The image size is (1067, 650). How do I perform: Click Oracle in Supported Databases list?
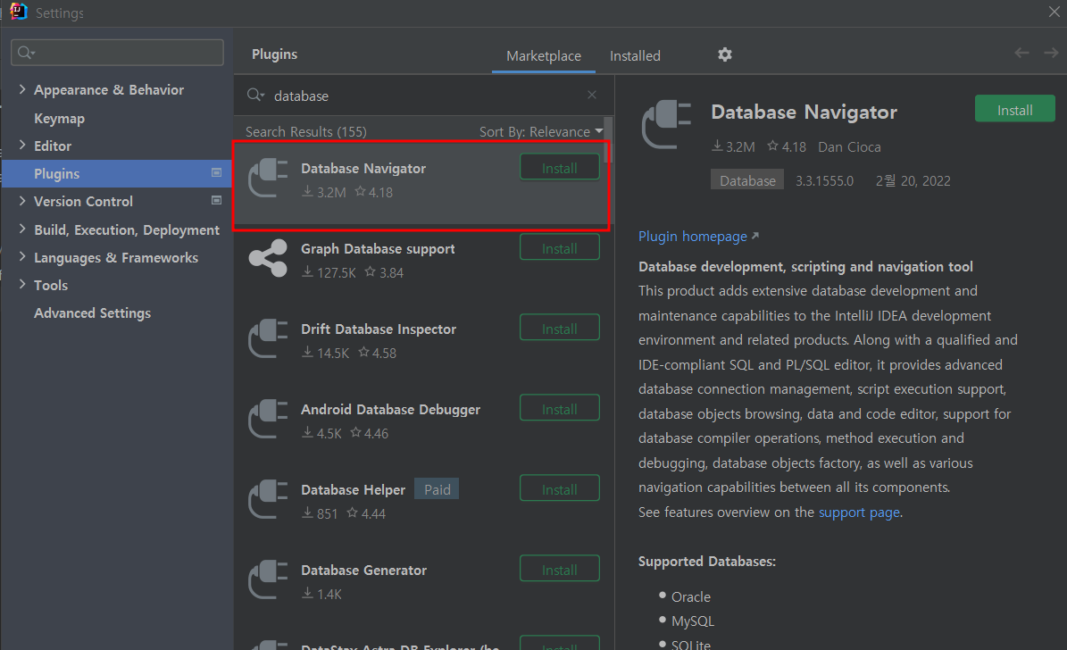pyautogui.click(x=691, y=596)
